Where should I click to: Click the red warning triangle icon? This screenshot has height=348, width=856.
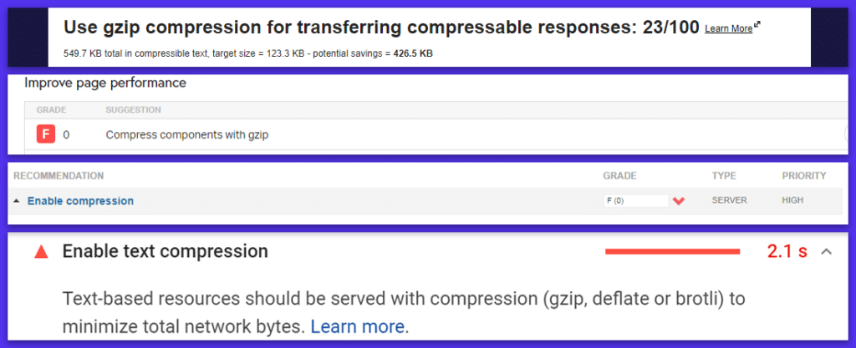[x=41, y=252]
